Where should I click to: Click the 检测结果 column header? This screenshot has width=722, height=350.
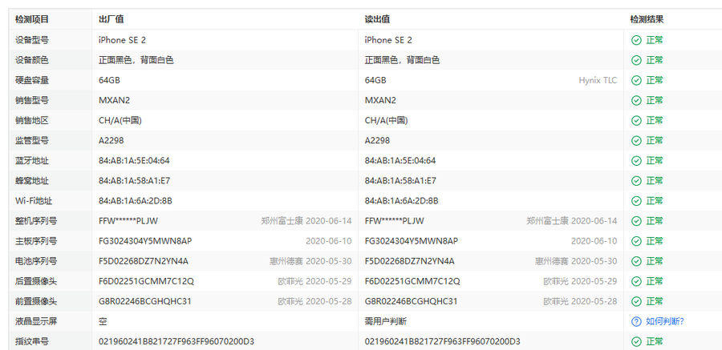(647, 20)
